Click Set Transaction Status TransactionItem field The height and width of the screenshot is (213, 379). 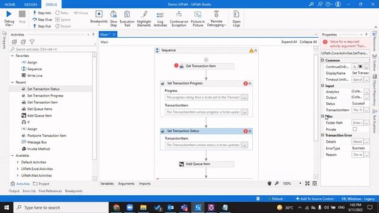(203, 145)
